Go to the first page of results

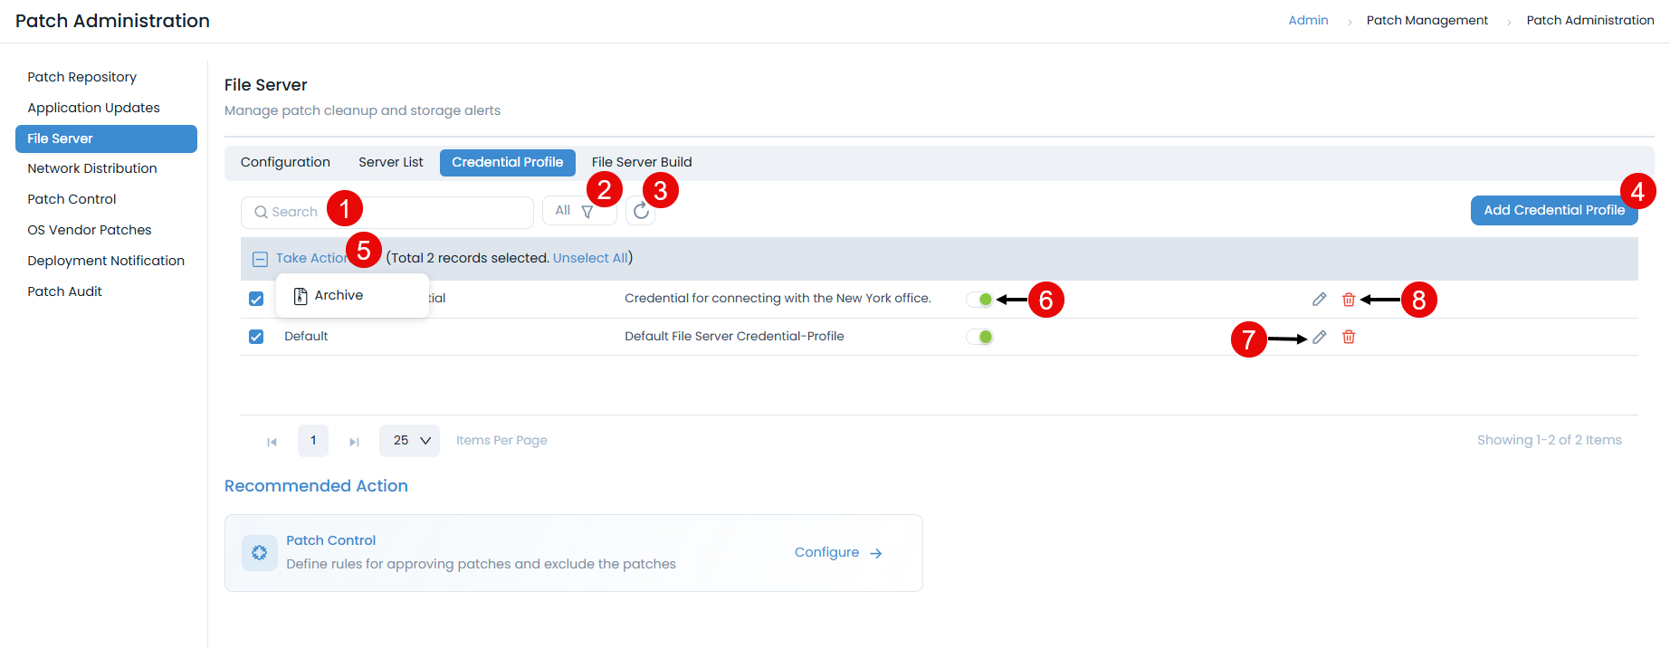272,442
